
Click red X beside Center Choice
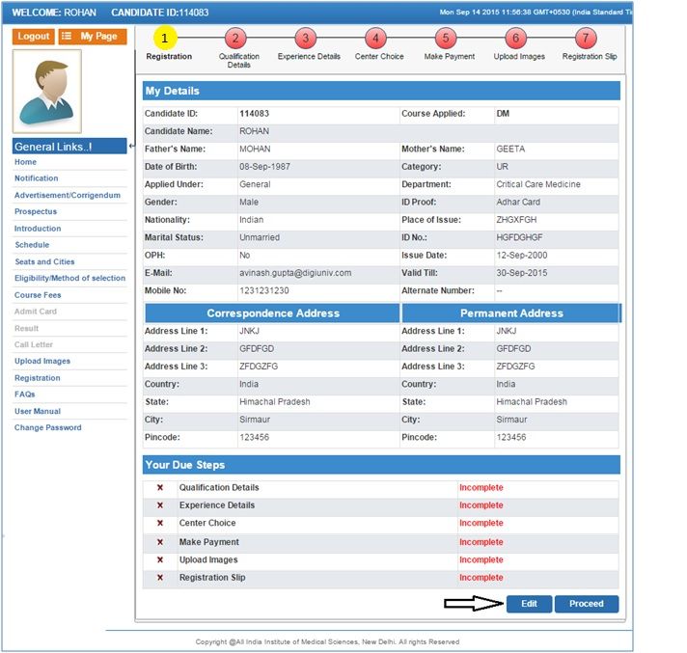click(x=160, y=523)
